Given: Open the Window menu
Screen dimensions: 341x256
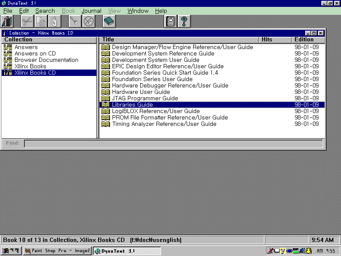Looking at the screenshot, I should pyautogui.click(x=138, y=11).
